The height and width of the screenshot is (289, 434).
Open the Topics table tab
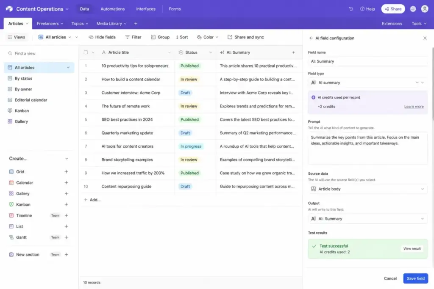point(80,24)
